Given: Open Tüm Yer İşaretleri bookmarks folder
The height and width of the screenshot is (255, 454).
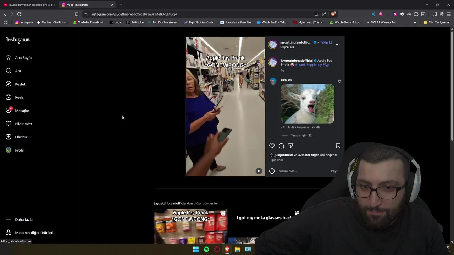Looking at the screenshot, I should (437, 22).
